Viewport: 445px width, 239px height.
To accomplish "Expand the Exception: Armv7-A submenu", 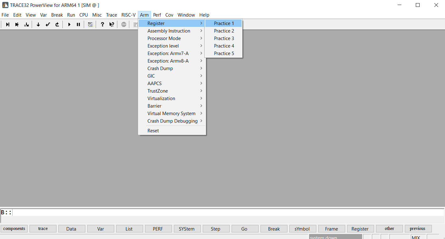I will (x=172, y=53).
